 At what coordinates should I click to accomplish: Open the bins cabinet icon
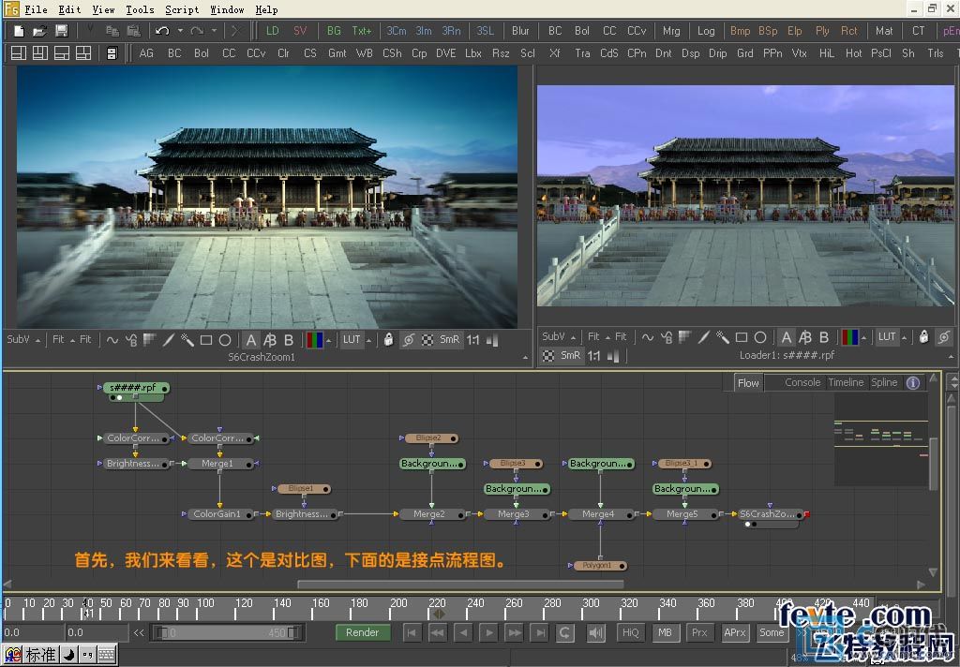[112, 53]
